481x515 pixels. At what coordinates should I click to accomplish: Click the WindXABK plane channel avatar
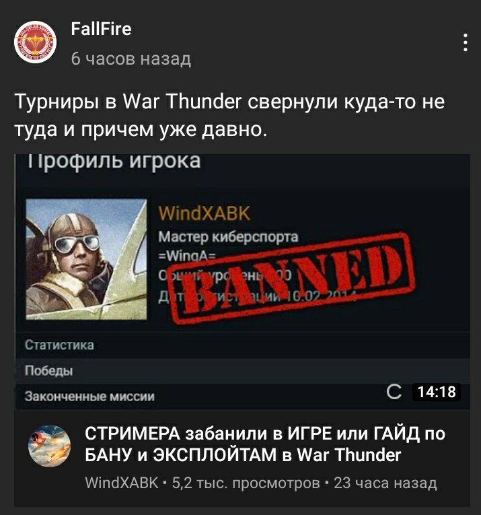(49, 446)
